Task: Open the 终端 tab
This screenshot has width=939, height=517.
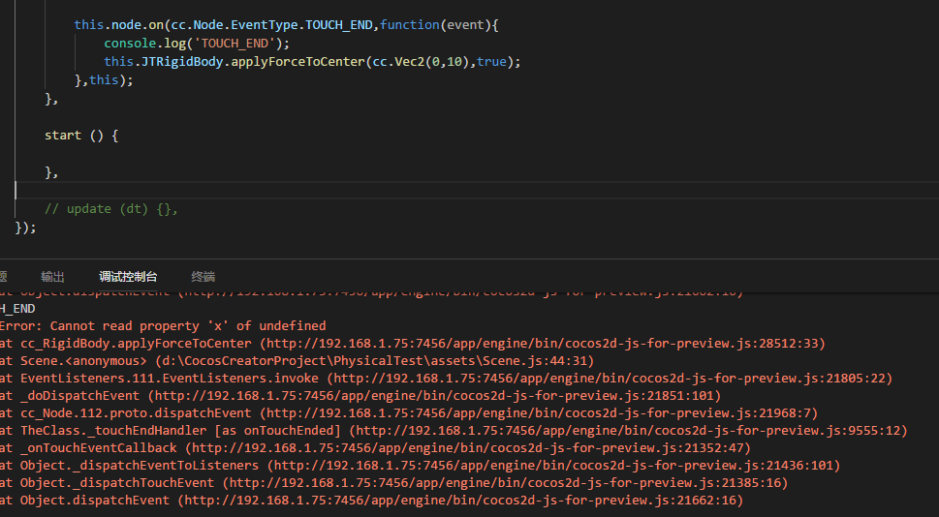Action: click(x=203, y=277)
